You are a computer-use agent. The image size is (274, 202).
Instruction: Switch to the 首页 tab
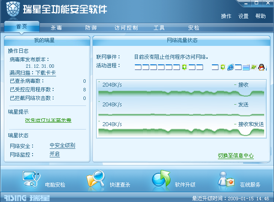tap(22, 27)
